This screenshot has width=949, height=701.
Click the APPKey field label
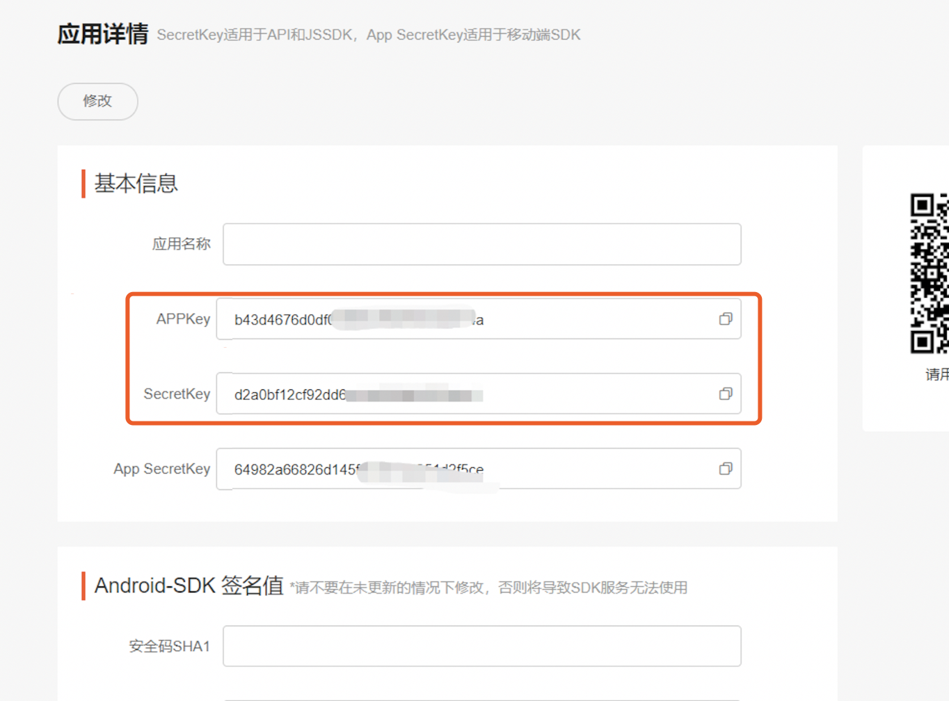(183, 319)
